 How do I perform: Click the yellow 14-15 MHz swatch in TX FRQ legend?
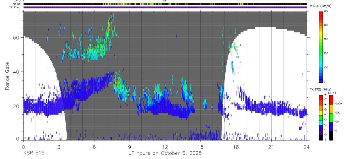tap(321, 112)
